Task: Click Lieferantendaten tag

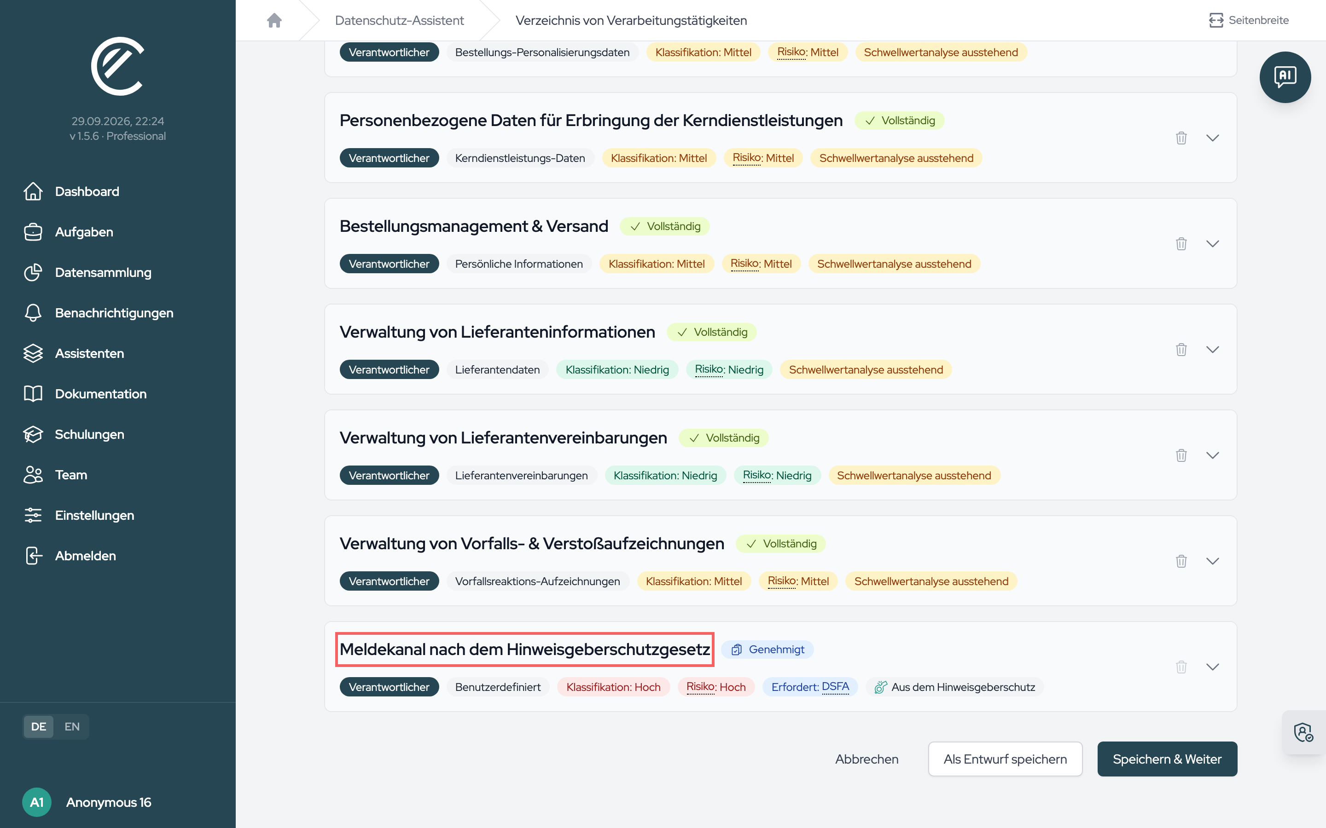Action: click(x=497, y=370)
